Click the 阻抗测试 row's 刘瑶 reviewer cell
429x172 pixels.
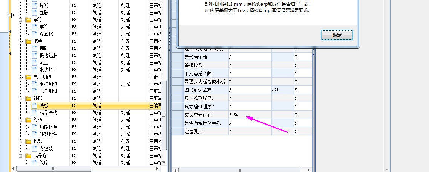tap(125, 84)
